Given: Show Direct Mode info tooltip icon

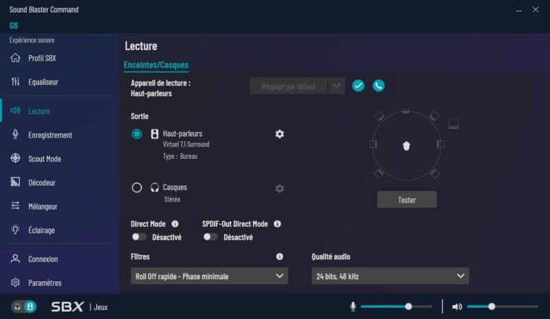Looking at the screenshot, I should [175, 224].
